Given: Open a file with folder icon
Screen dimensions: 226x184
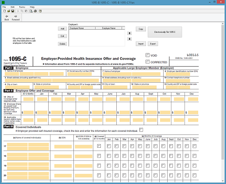Looking at the screenshot, I should pos(9,11).
